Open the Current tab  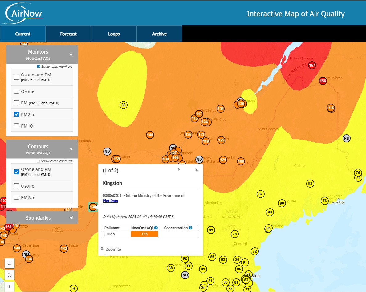pyautogui.click(x=22, y=34)
